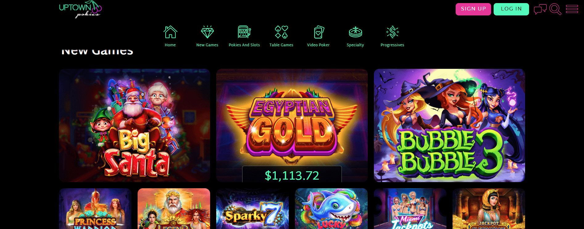Open New Games diamond icon
The width and height of the screenshot is (584, 229).
(207, 32)
